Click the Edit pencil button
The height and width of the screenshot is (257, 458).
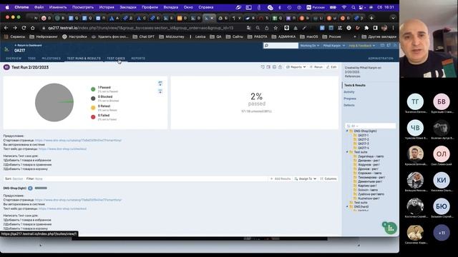coord(331,67)
